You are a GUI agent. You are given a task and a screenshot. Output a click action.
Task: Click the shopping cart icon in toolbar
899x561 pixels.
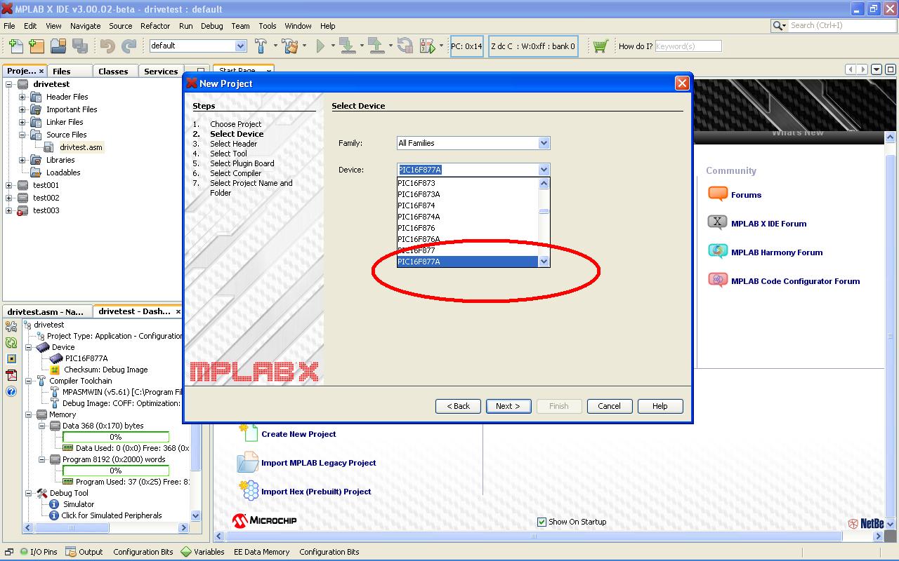click(600, 46)
